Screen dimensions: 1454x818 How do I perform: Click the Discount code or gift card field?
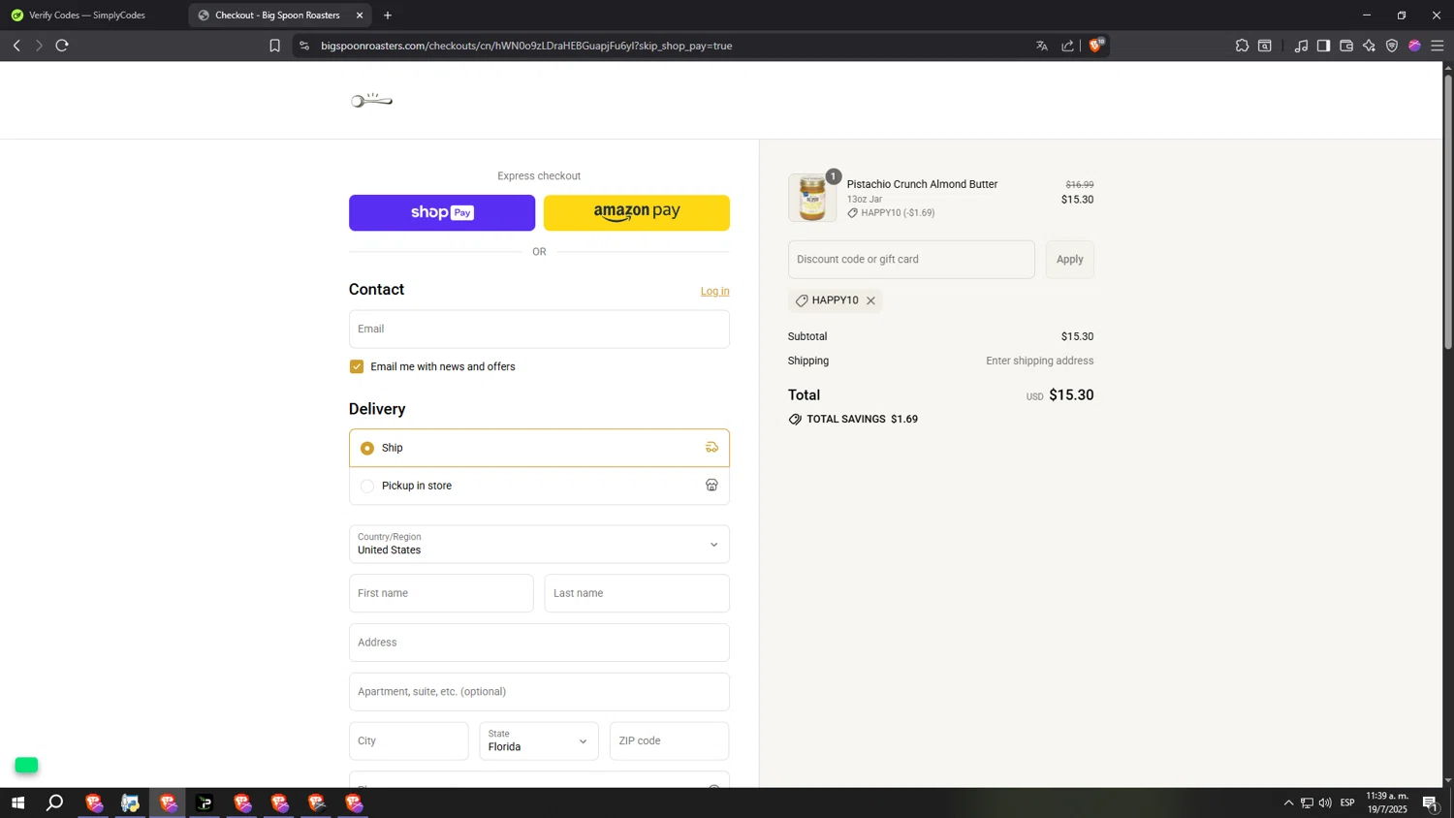pos(911,260)
